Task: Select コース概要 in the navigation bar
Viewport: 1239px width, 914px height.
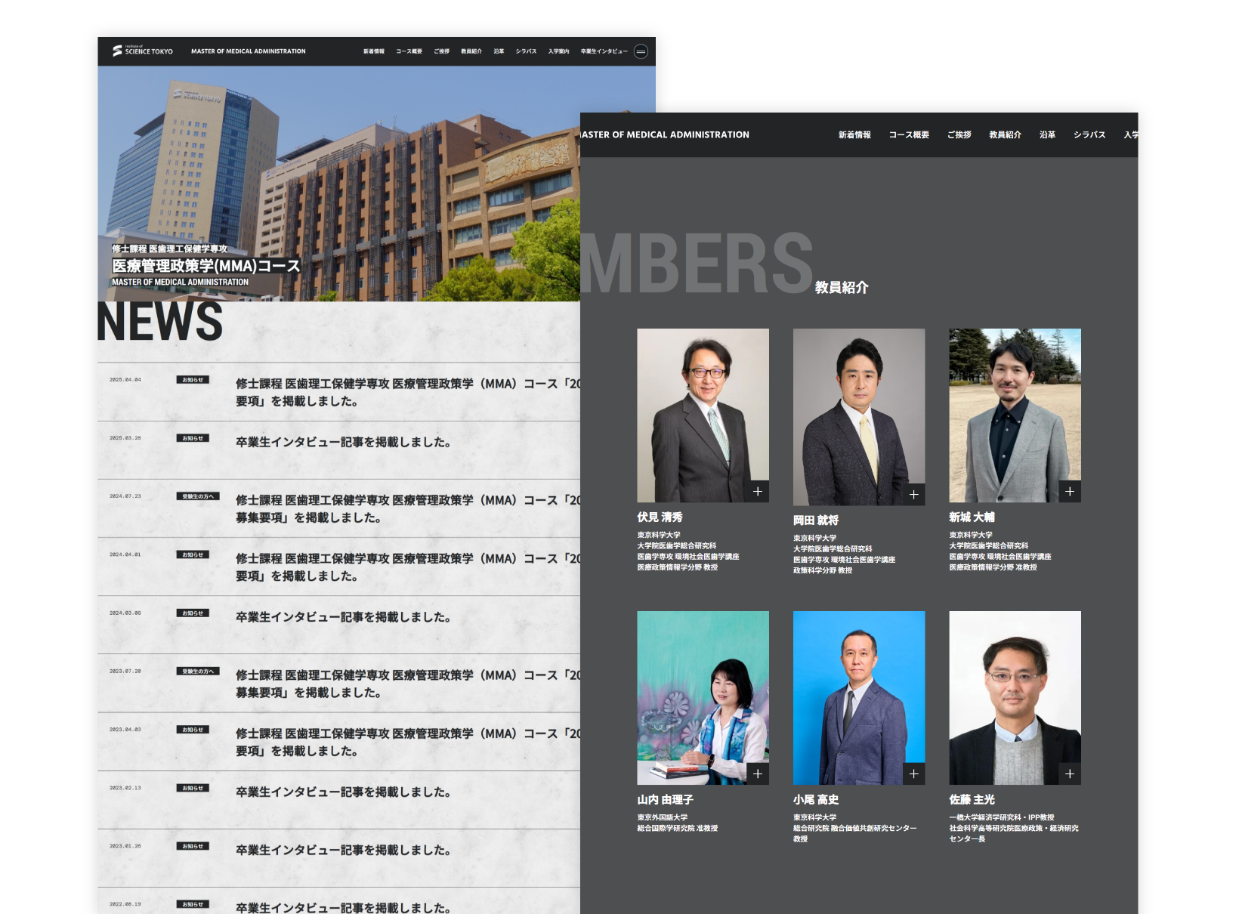Action: [x=909, y=134]
